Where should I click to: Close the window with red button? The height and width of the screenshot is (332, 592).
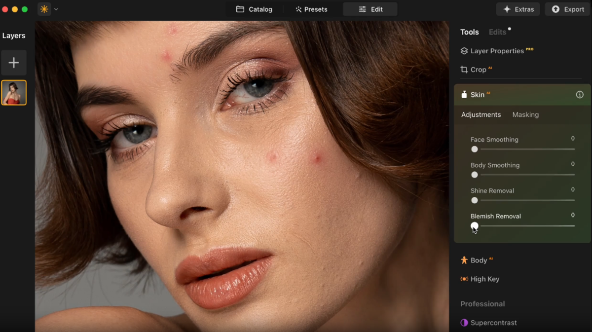(5, 9)
